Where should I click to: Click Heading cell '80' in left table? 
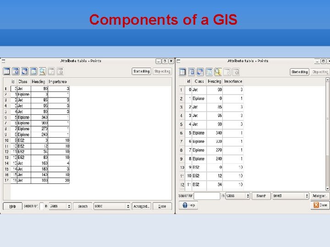coord(39,157)
